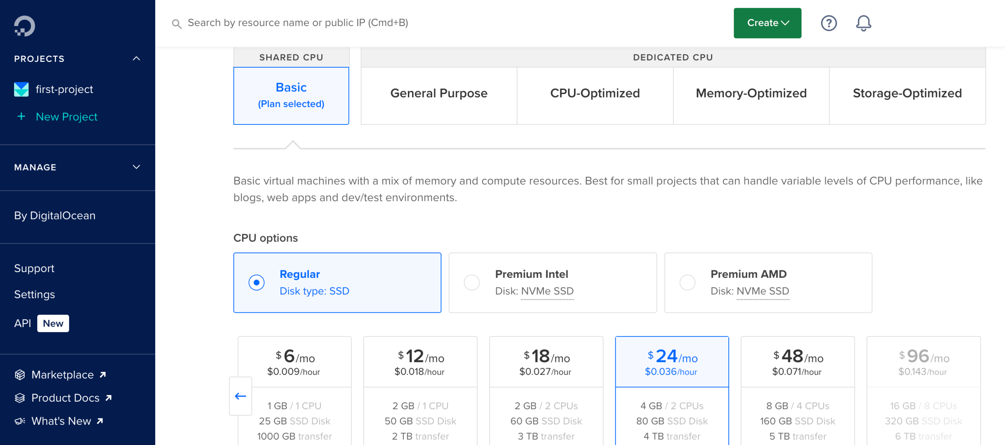1005x445 pixels.
Task: Click the What's New megaphone icon
Action: click(19, 421)
